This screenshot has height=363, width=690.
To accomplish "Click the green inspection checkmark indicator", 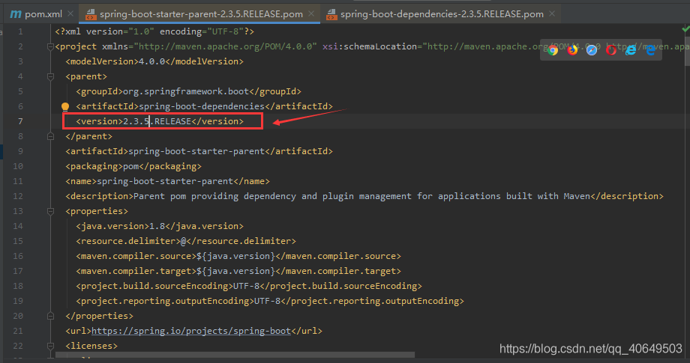I will [685, 29].
